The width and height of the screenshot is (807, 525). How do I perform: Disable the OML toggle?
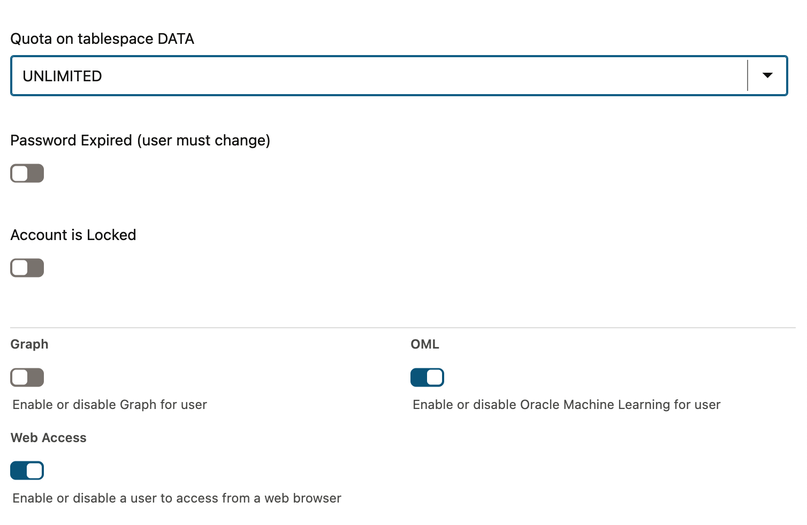[427, 377]
